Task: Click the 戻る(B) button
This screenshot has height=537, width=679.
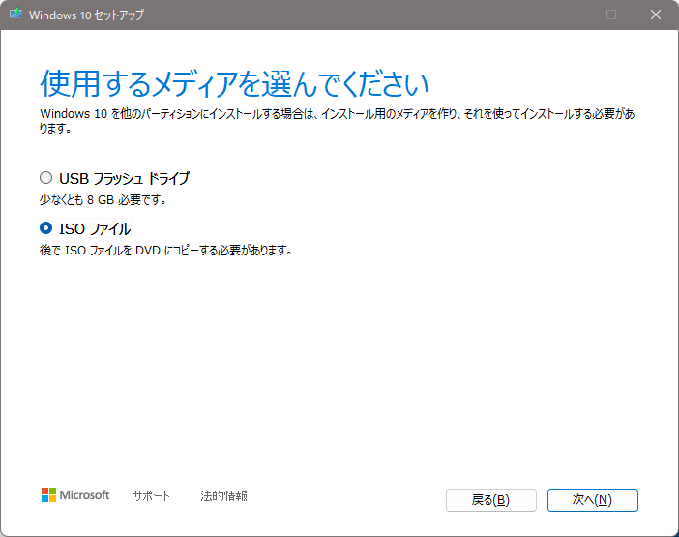Action: 491,500
